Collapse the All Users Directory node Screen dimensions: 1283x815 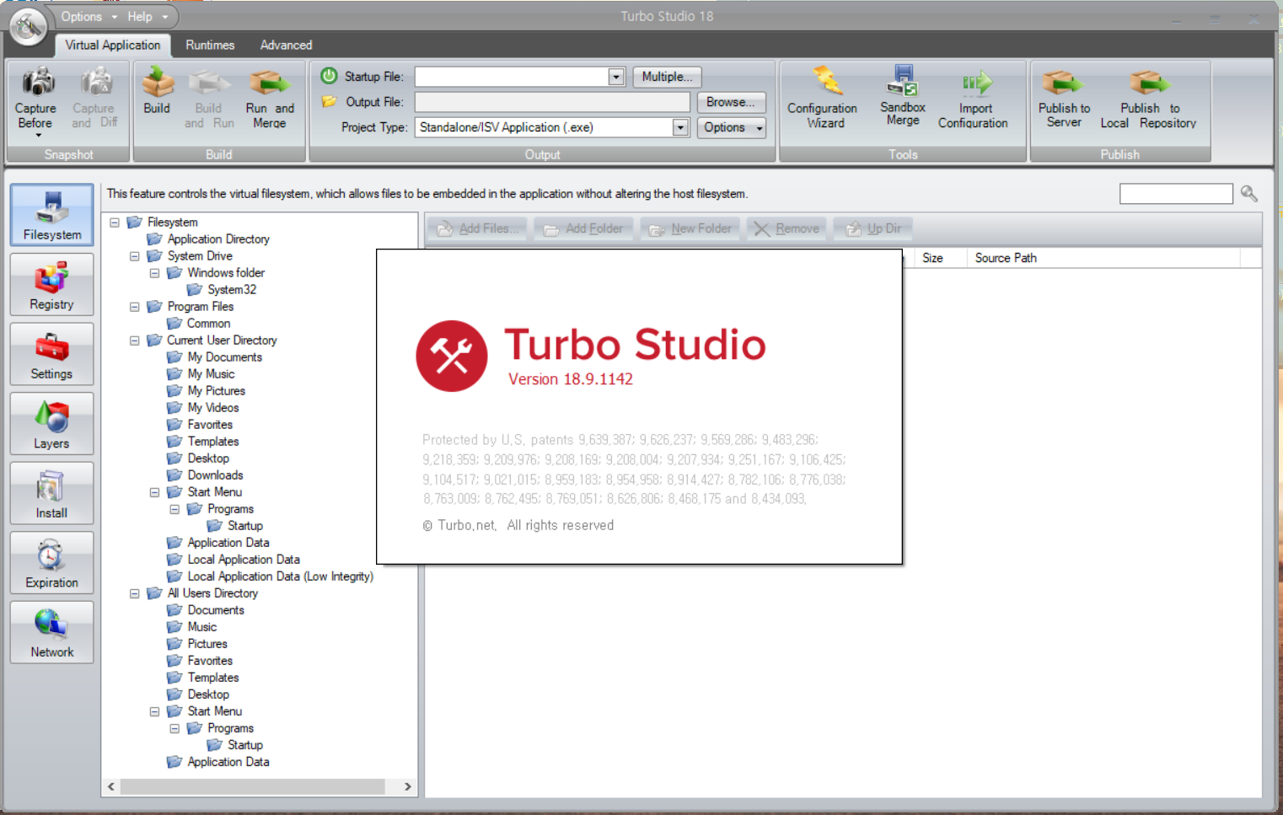pos(135,593)
